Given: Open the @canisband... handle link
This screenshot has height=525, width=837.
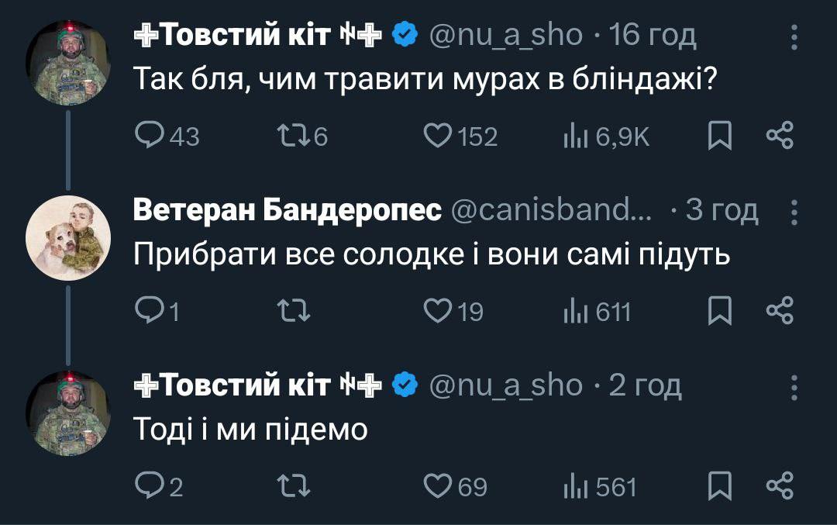Looking at the screenshot, I should click(552, 211).
